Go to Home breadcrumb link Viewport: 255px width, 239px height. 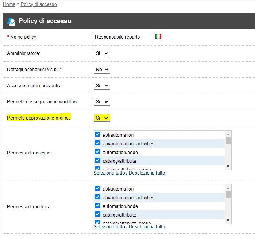point(9,4)
